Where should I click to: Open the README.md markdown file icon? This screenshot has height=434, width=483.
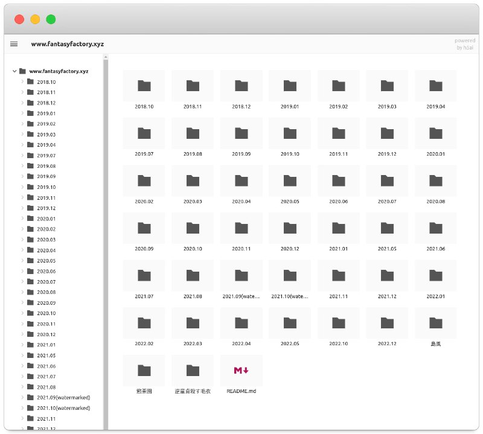(241, 370)
